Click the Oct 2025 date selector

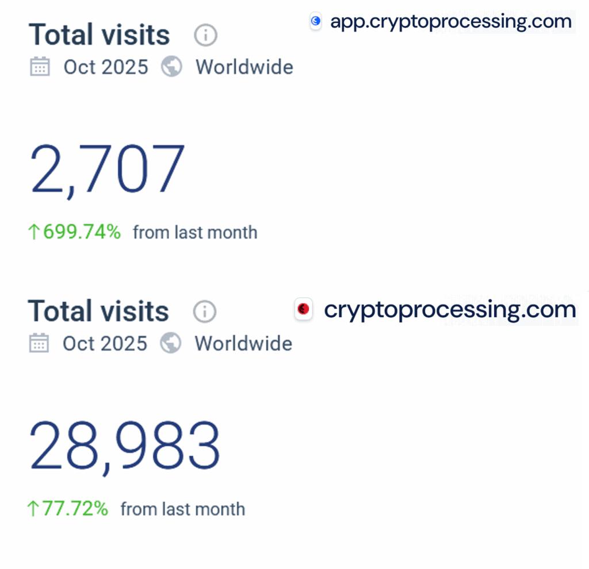105,67
